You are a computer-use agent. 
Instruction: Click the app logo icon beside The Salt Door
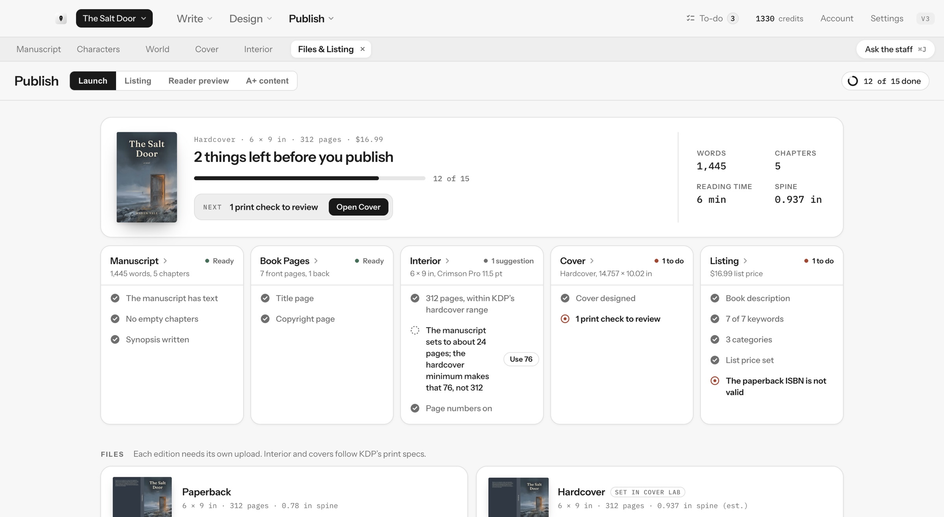[x=61, y=18]
